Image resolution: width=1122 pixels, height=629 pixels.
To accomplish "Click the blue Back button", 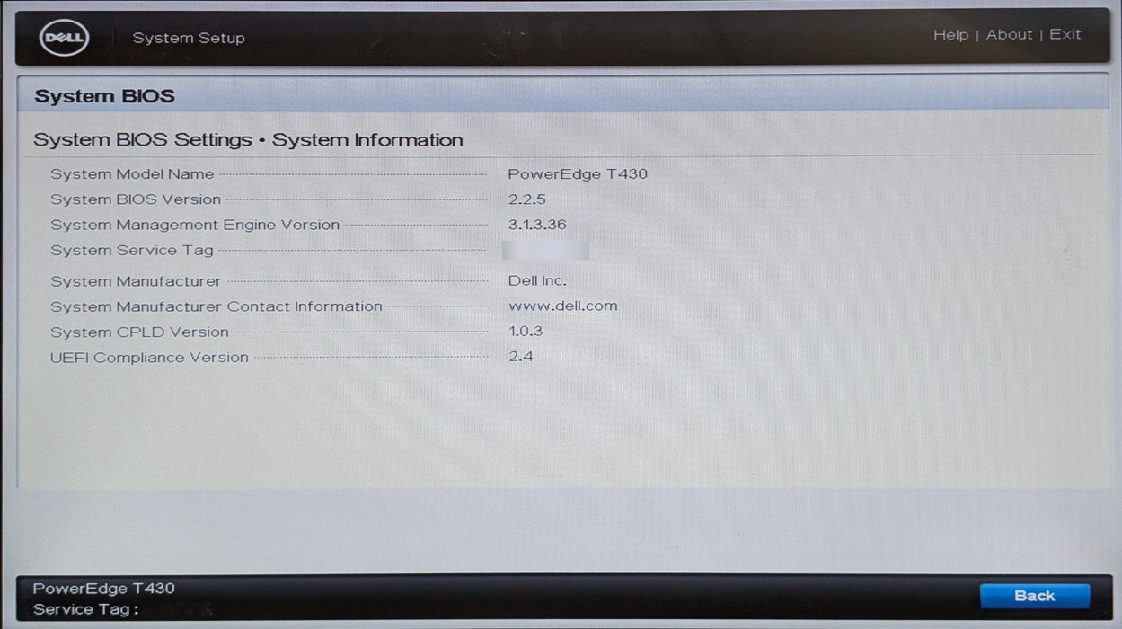I will (1034, 596).
